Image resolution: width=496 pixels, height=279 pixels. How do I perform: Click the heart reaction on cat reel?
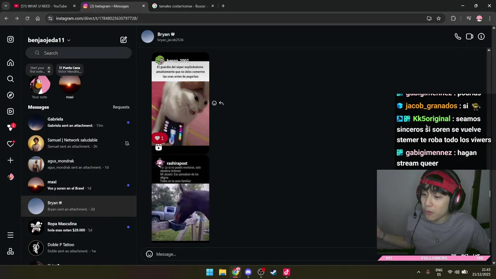tap(159, 138)
